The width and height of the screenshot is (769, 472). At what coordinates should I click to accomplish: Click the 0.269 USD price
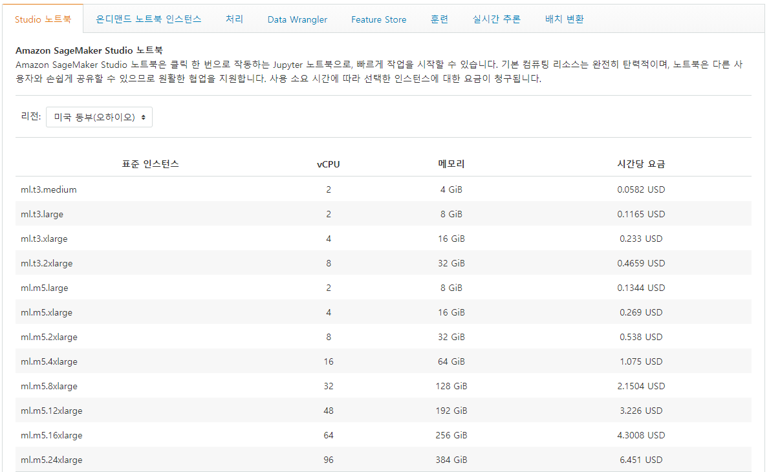(641, 312)
